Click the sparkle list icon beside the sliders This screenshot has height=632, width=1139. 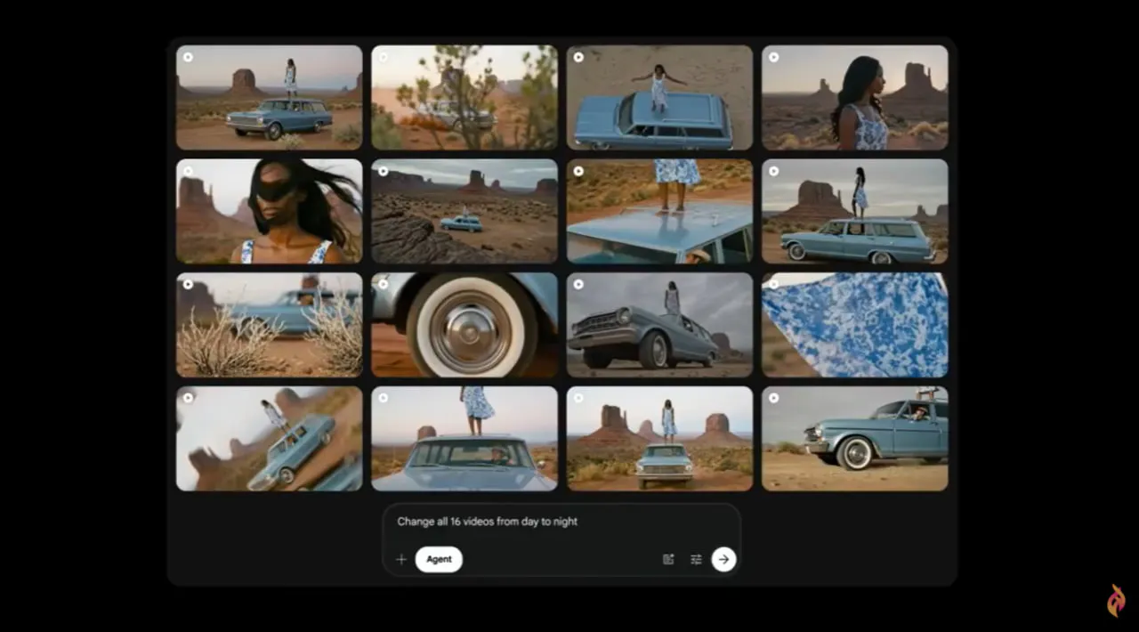pyautogui.click(x=668, y=559)
